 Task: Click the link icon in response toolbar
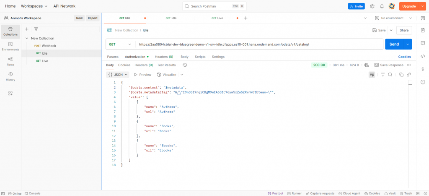[x=409, y=75]
